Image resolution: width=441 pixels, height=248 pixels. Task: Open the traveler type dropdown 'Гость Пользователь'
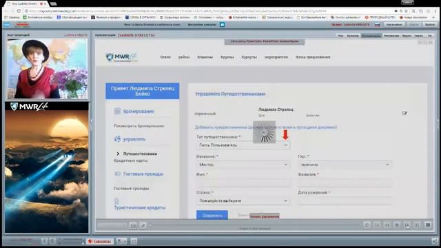(243, 145)
